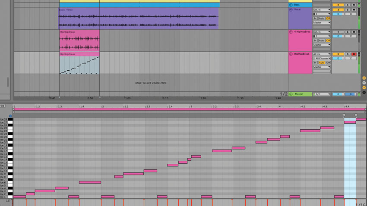Click the Drop Files and Devices Here area

pos(151,83)
